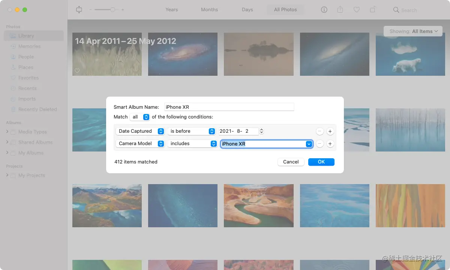Select the island reflection photo thumbnail
Screen dimensions: 450x270
[259, 54]
